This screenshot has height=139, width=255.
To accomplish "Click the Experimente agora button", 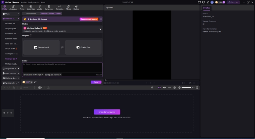I will (x=89, y=19).
